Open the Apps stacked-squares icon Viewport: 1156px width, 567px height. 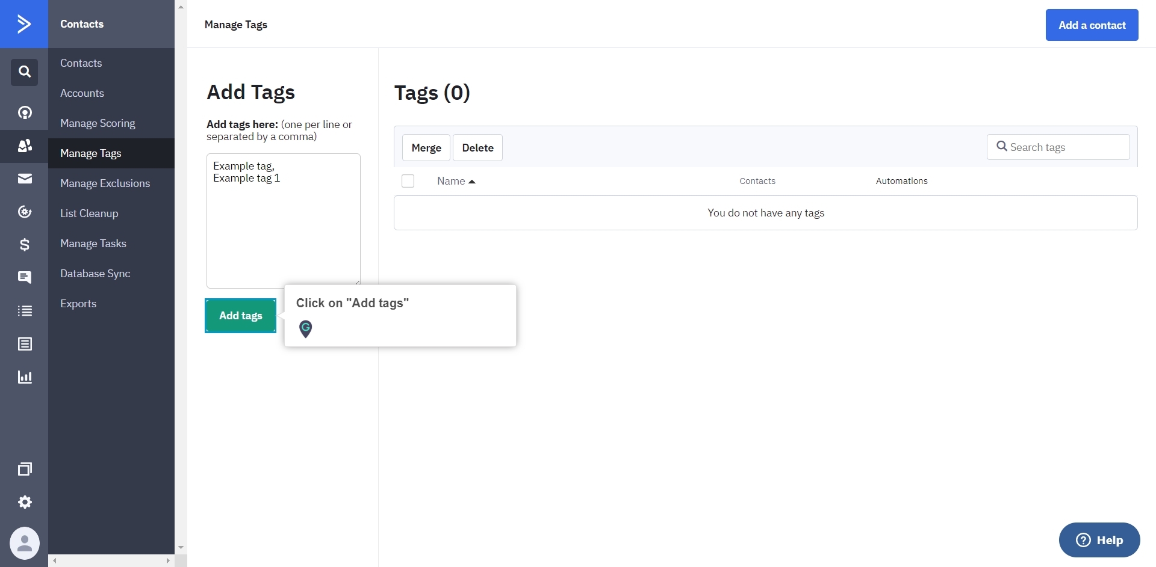point(24,469)
